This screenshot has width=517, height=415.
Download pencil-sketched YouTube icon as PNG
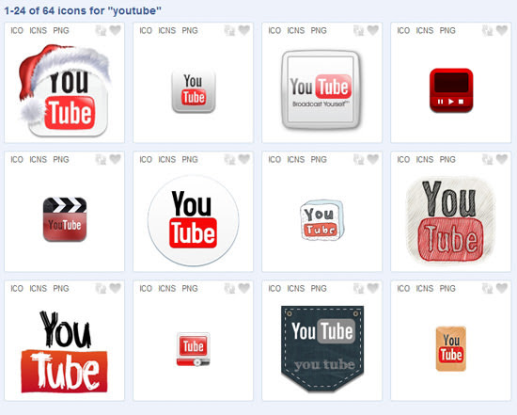click(x=447, y=159)
